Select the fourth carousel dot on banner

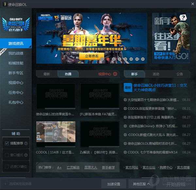120,59
